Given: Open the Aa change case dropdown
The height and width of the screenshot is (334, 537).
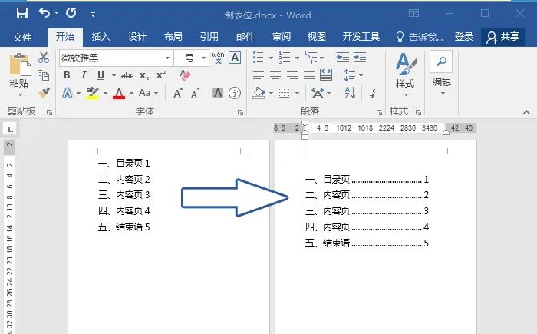Looking at the screenshot, I should click(x=148, y=93).
